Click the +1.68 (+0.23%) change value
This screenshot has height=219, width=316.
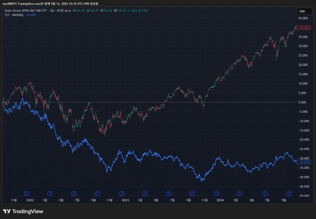coord(138,11)
